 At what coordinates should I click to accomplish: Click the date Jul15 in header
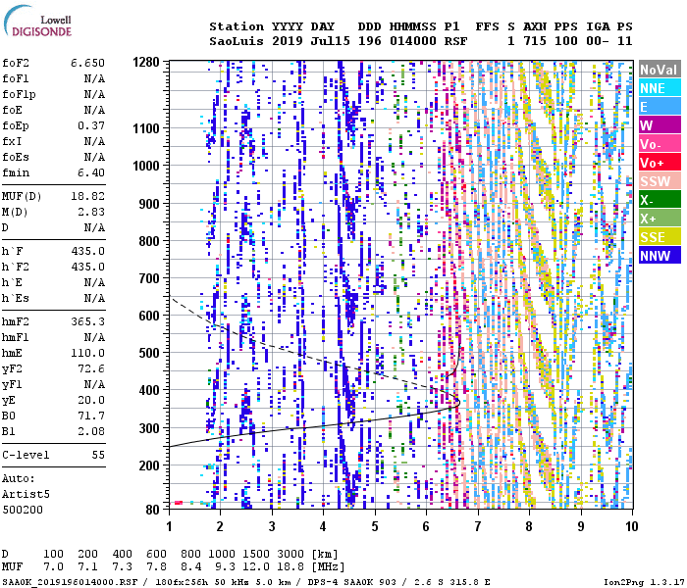point(331,41)
